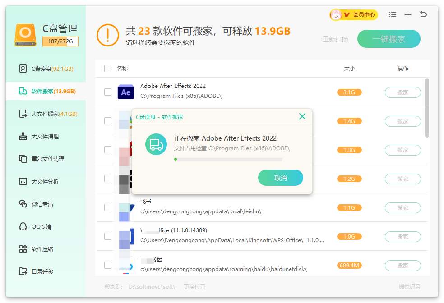Click the 3.1G size badge
The image size is (444, 303).
click(349, 92)
